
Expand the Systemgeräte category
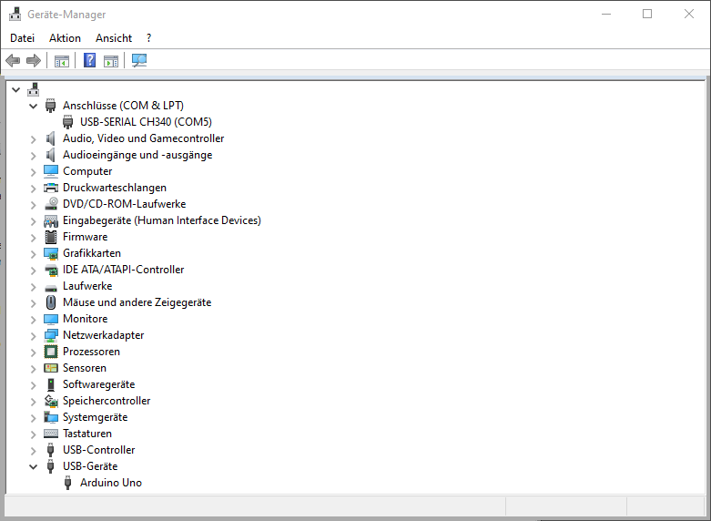tap(33, 418)
